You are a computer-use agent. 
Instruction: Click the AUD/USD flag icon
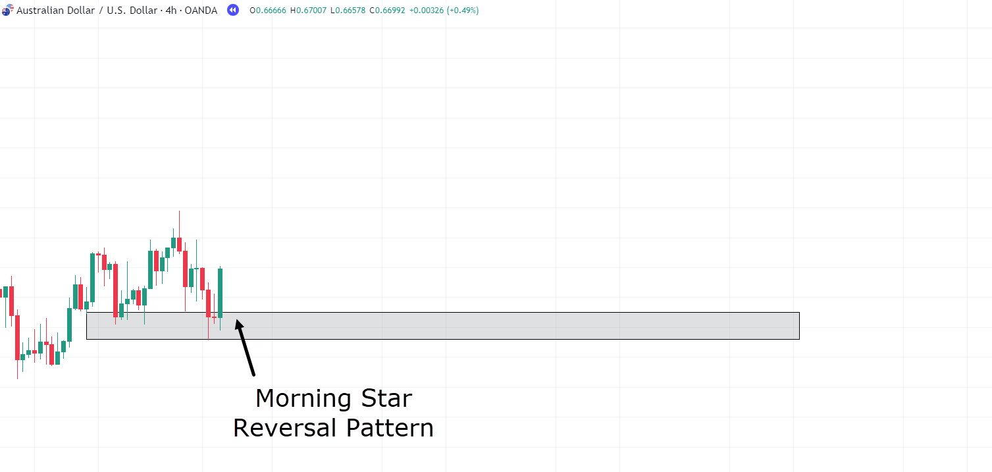coord(7,11)
